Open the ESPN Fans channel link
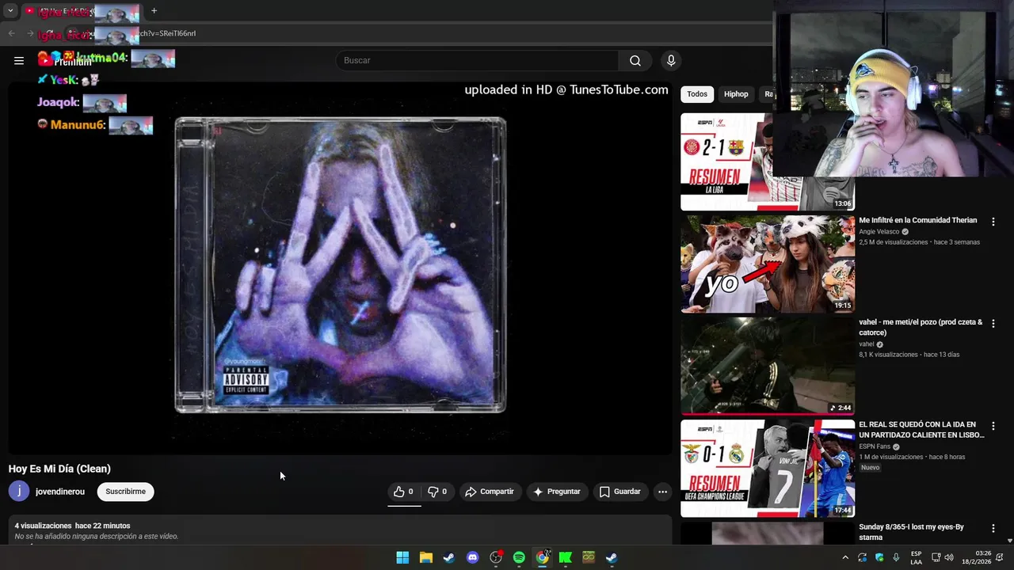 coord(875,446)
